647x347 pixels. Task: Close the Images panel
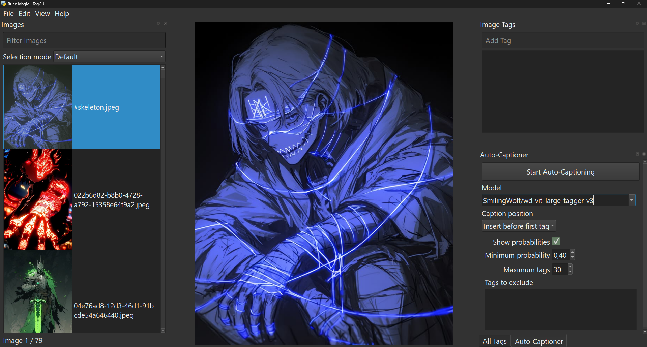165,24
